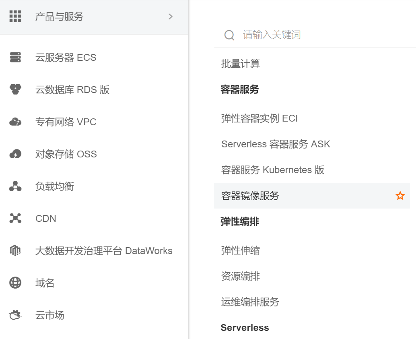
Task: Click the VPC network cloud icon
Action: click(x=15, y=122)
